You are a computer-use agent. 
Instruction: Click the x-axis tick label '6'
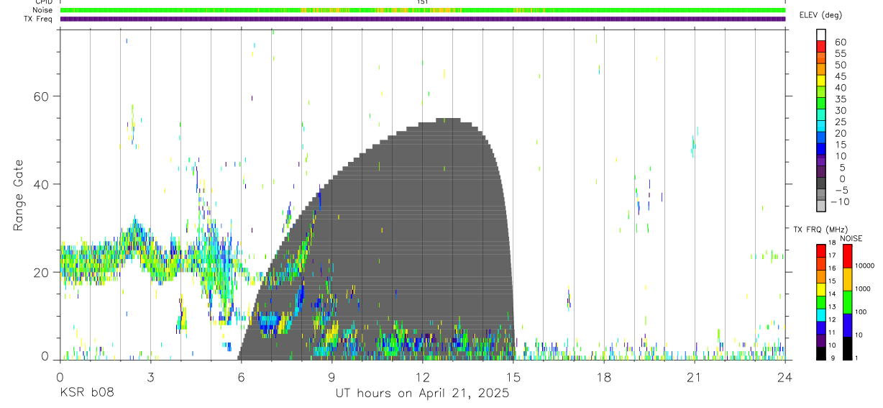coord(241,376)
